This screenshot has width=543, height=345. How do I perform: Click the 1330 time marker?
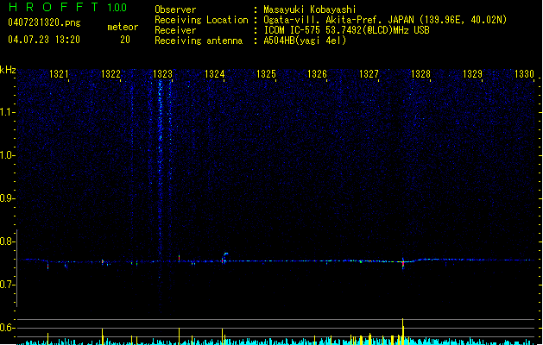coord(524,74)
